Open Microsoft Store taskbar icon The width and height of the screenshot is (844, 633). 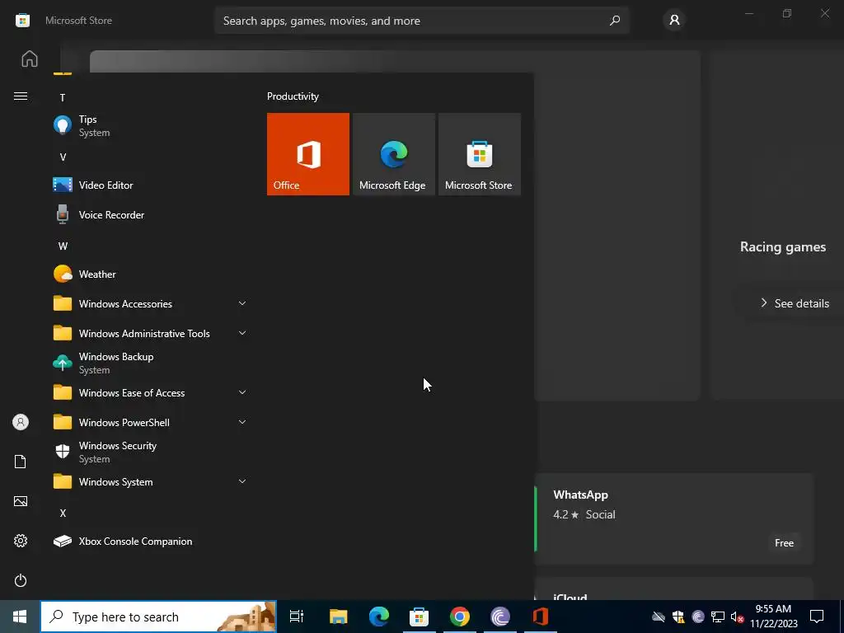(x=420, y=617)
